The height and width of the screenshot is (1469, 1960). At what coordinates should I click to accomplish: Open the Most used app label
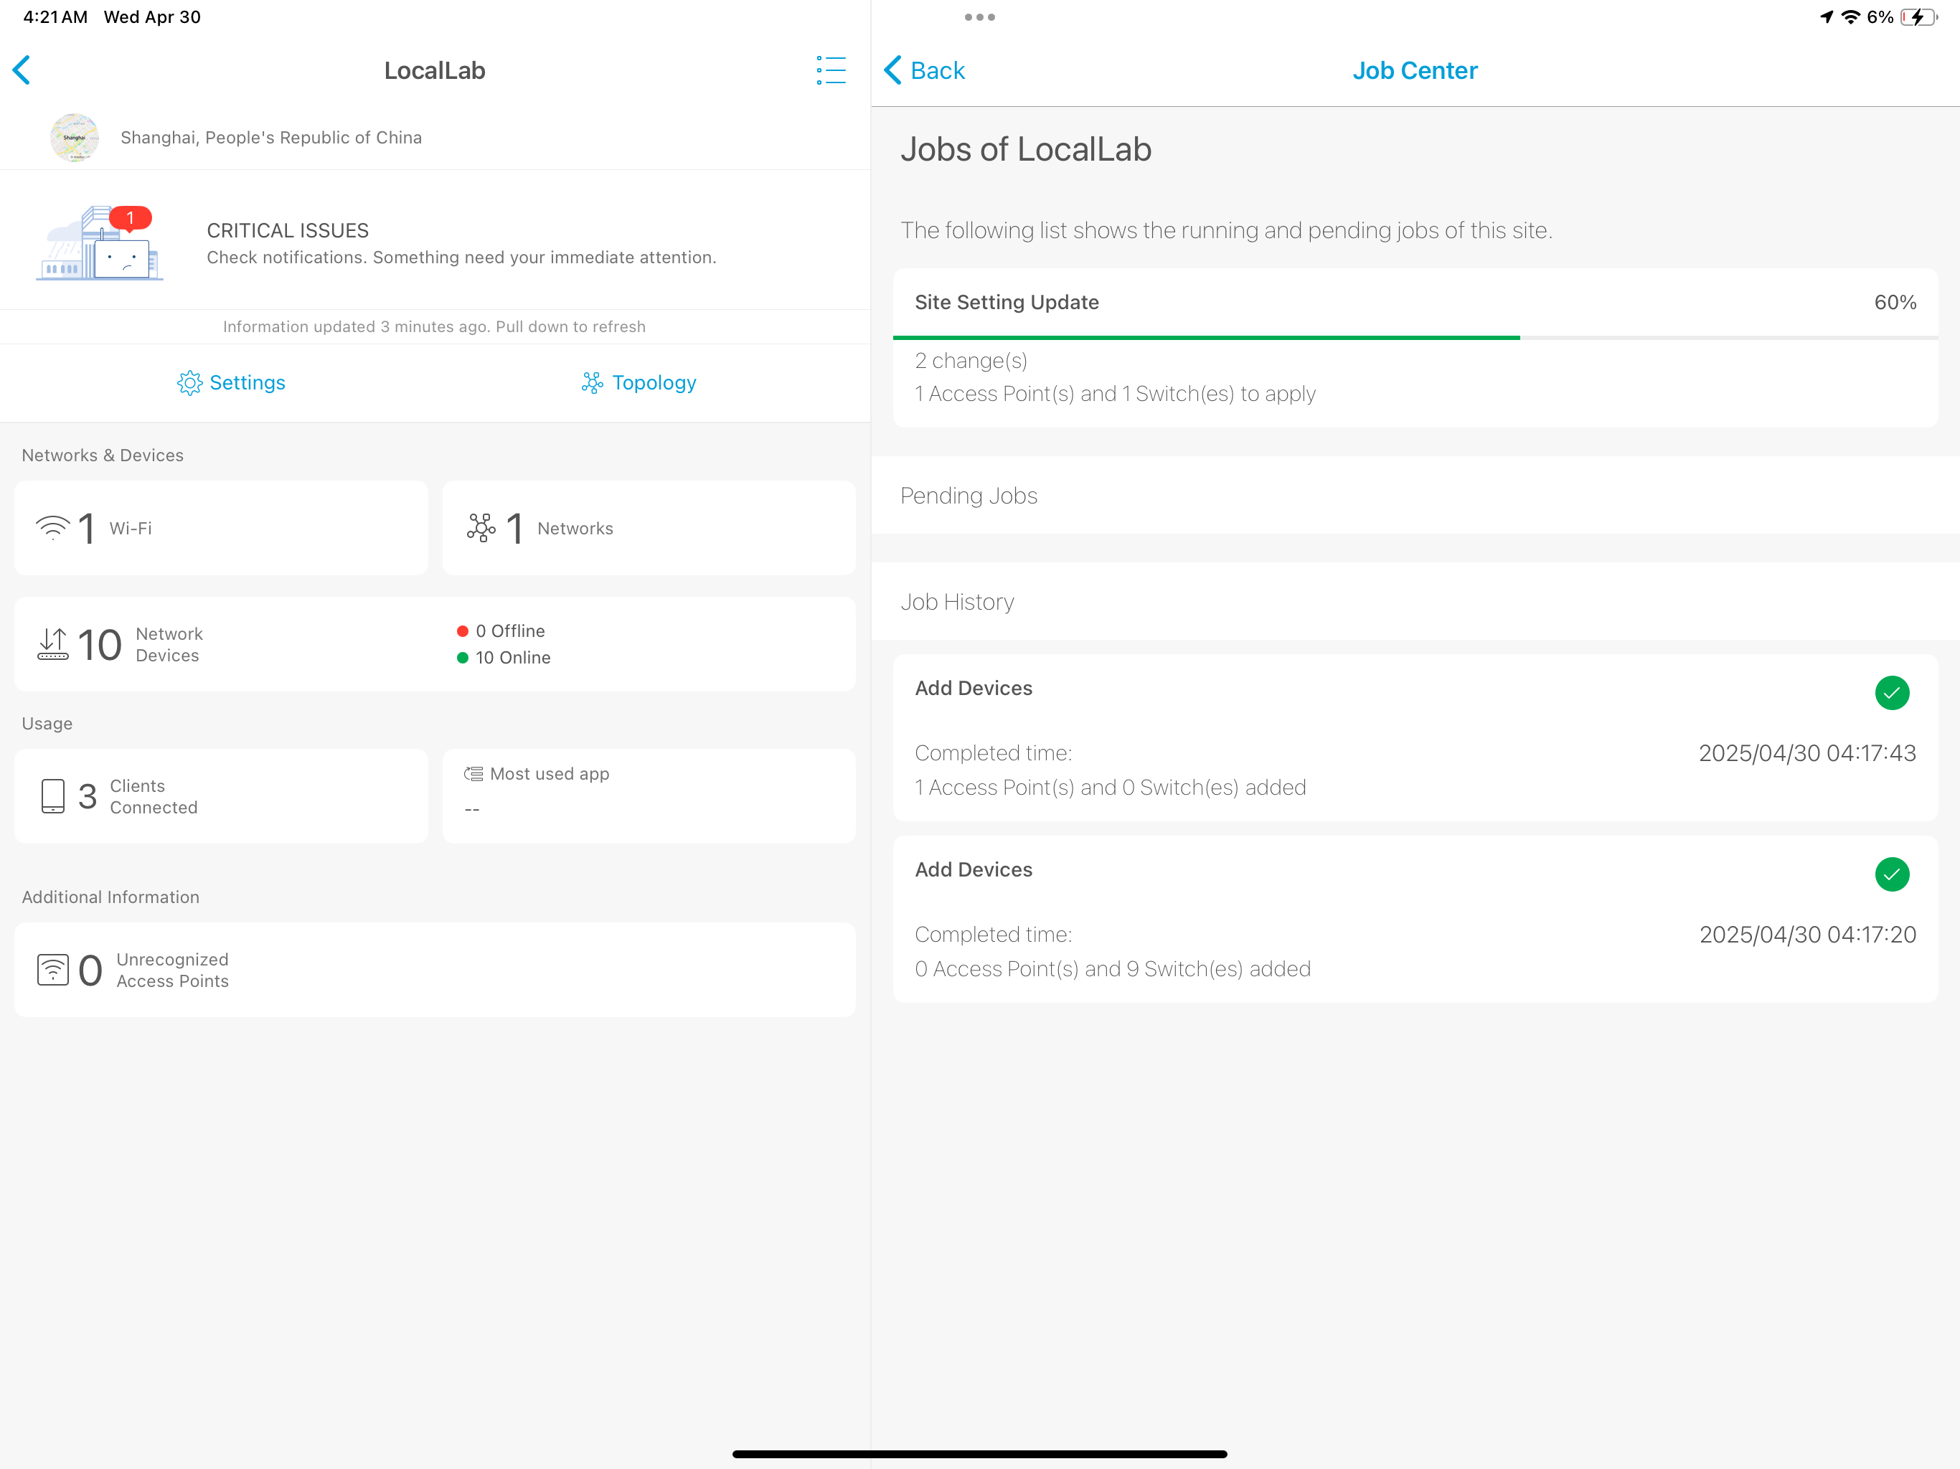[550, 773]
